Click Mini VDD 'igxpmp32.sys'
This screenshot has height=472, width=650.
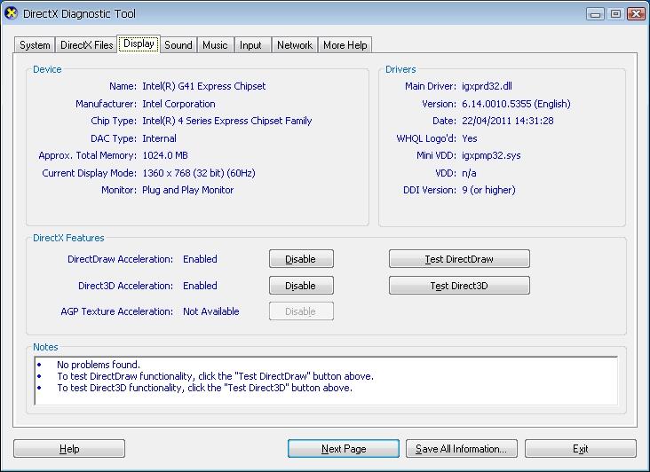[x=491, y=155]
